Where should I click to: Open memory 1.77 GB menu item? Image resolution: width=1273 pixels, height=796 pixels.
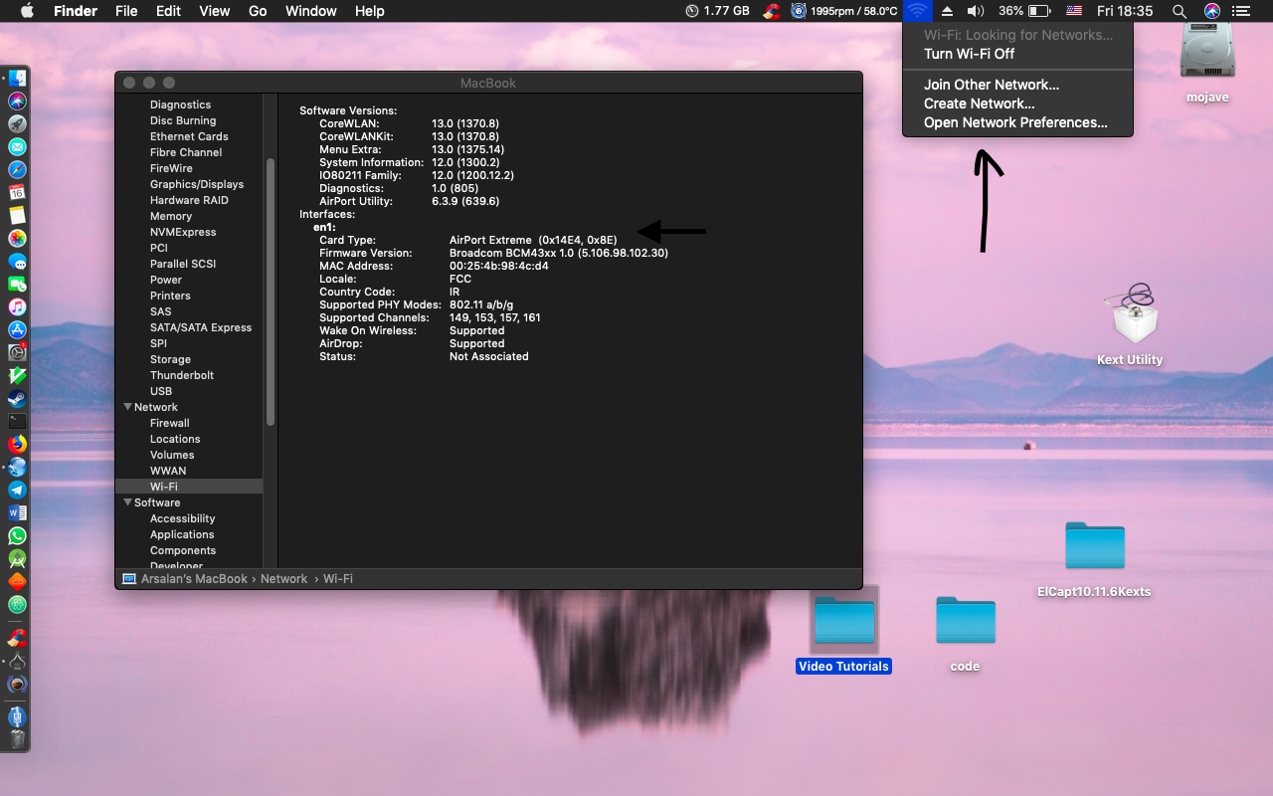(x=717, y=11)
